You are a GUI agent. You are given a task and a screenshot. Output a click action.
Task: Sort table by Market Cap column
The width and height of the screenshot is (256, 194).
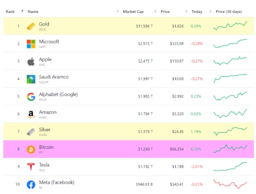click(x=133, y=11)
